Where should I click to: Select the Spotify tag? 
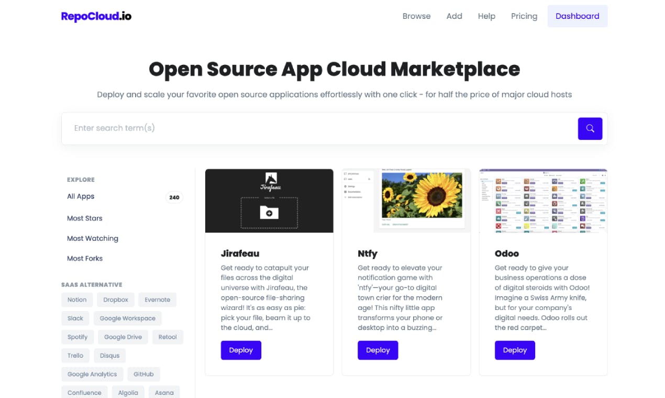point(77,337)
